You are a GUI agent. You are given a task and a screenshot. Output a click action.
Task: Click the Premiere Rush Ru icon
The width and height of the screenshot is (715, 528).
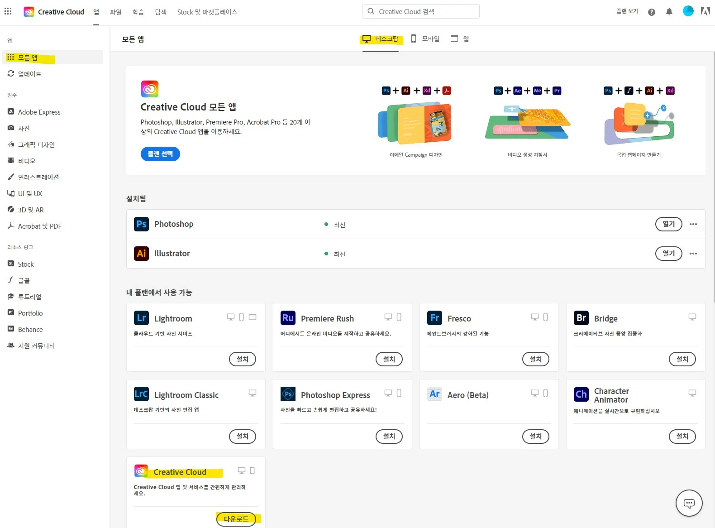pos(288,318)
